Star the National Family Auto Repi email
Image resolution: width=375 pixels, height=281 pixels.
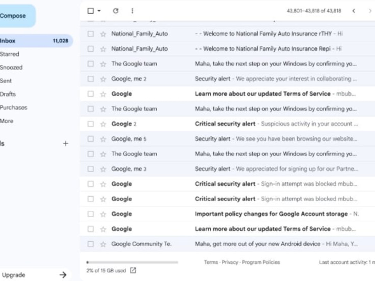103,49
